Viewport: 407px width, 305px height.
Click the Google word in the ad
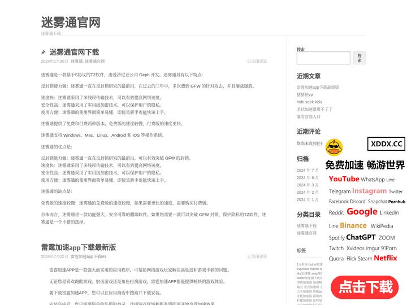(362, 212)
